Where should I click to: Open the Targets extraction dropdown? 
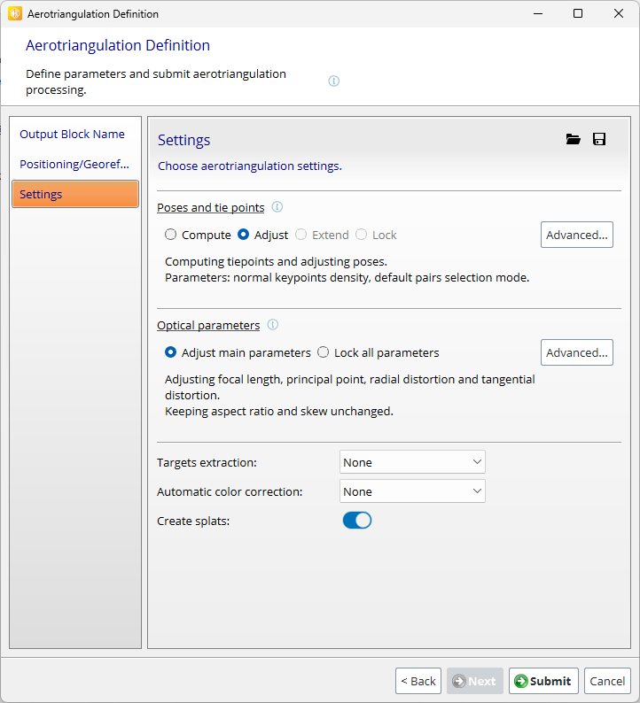[x=412, y=462]
